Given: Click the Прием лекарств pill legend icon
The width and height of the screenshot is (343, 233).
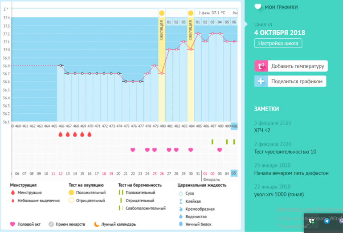Looking at the screenshot, I should pos(51,224).
